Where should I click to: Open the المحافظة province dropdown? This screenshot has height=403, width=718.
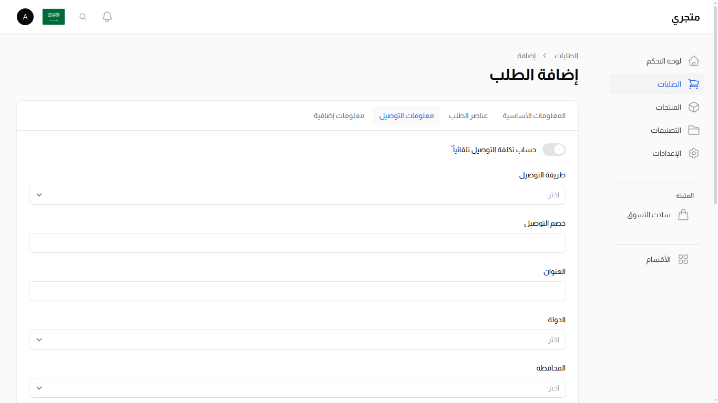coord(298,388)
